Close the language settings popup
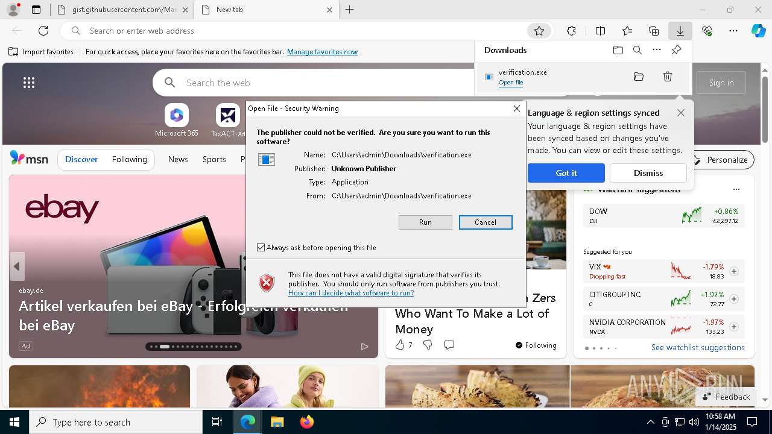 [x=680, y=113]
